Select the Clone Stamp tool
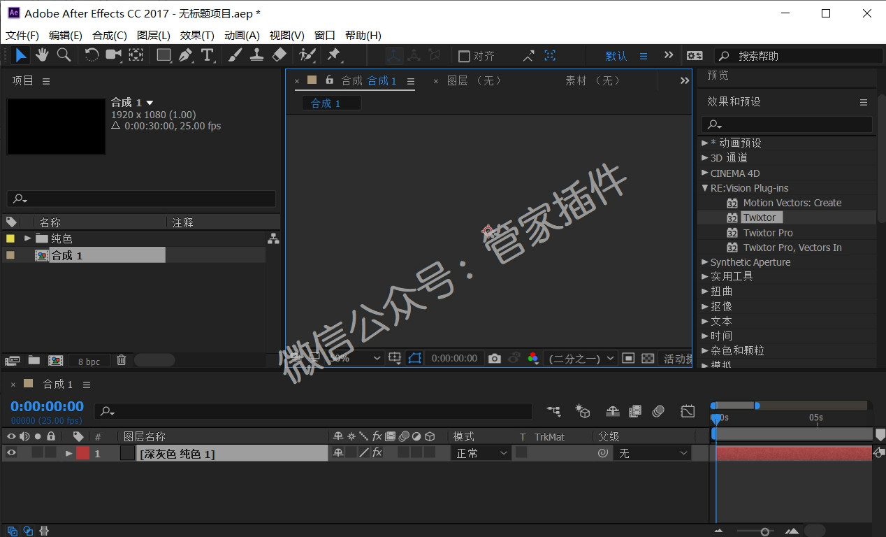This screenshot has width=886, height=537. [x=256, y=55]
